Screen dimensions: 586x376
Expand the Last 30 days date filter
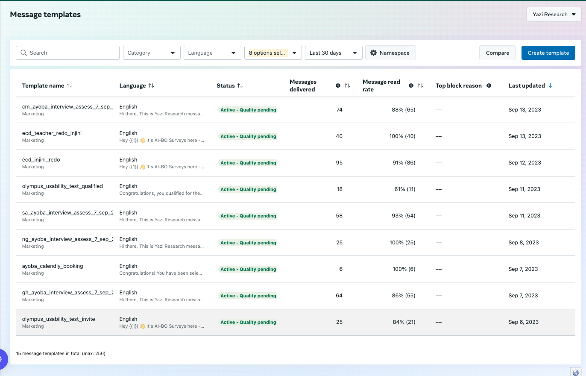pyautogui.click(x=334, y=53)
